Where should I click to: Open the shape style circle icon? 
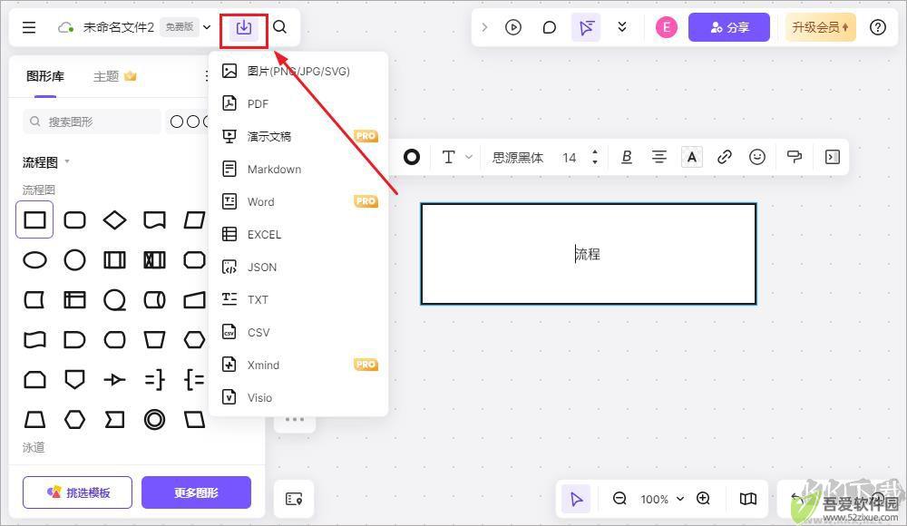(x=412, y=157)
